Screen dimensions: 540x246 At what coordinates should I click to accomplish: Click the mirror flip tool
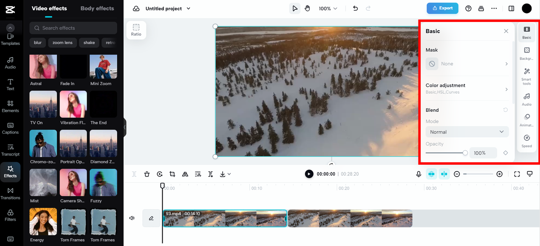(x=185, y=174)
